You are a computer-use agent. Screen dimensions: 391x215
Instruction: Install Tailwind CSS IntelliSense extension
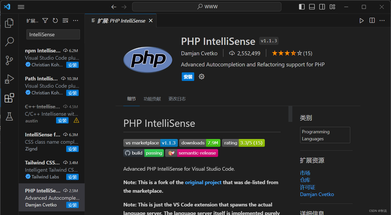pyautogui.click(x=72, y=177)
